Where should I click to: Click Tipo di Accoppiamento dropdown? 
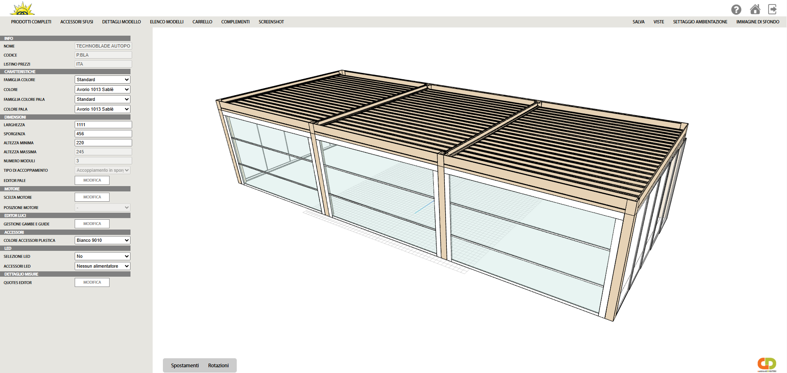point(103,170)
